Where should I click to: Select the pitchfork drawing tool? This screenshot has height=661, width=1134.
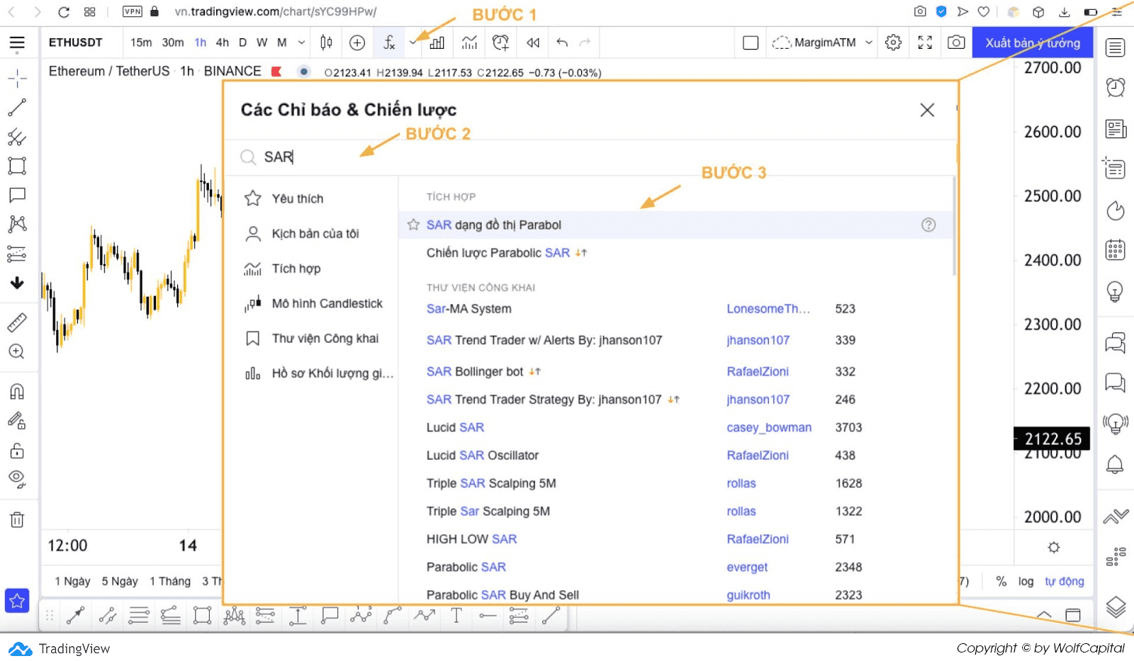click(x=17, y=137)
